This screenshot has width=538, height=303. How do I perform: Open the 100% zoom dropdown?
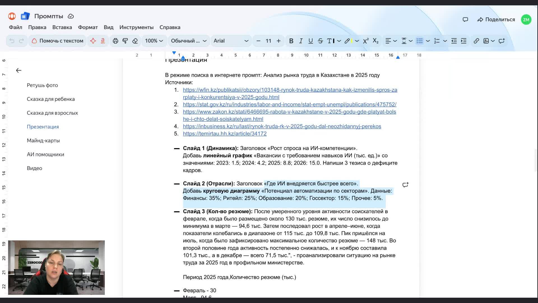(x=154, y=41)
